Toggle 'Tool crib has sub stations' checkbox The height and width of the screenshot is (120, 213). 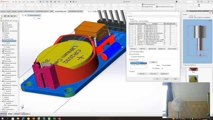point(130,52)
